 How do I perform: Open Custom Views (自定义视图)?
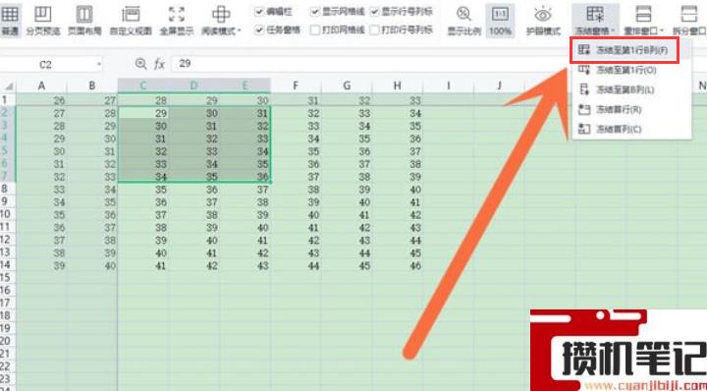tap(131, 20)
